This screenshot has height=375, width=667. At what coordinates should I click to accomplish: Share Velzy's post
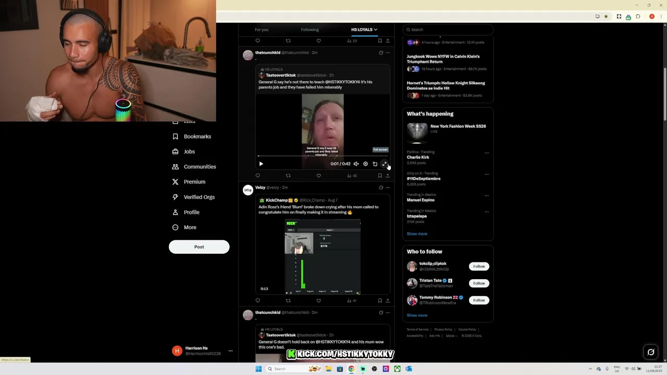click(387, 301)
